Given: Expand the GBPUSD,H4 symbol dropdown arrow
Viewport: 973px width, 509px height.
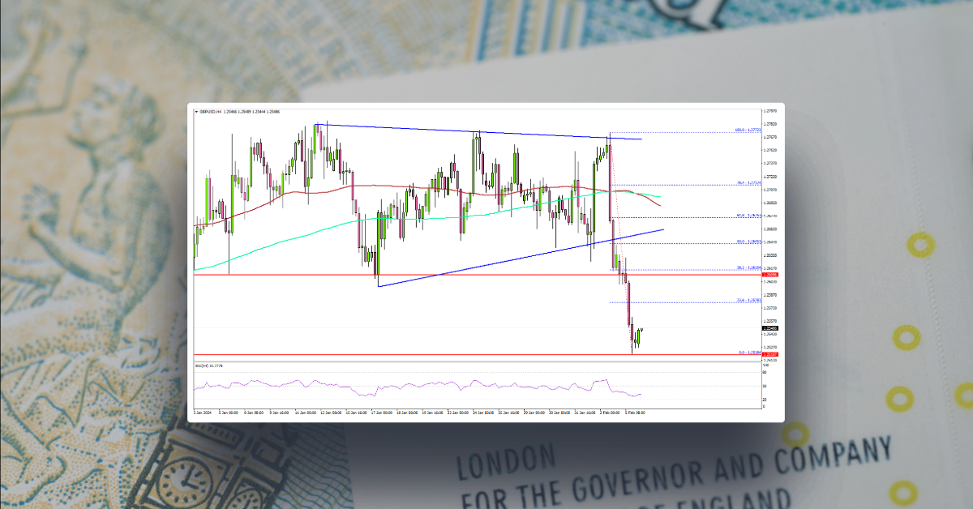Looking at the screenshot, I should [197, 112].
